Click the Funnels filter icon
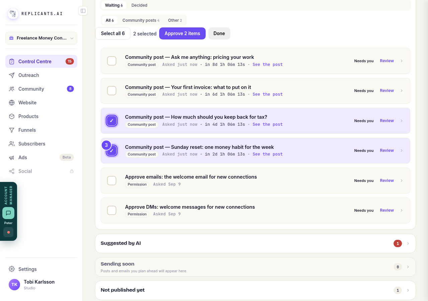Screen dimensions: 428x301 (12, 130)
